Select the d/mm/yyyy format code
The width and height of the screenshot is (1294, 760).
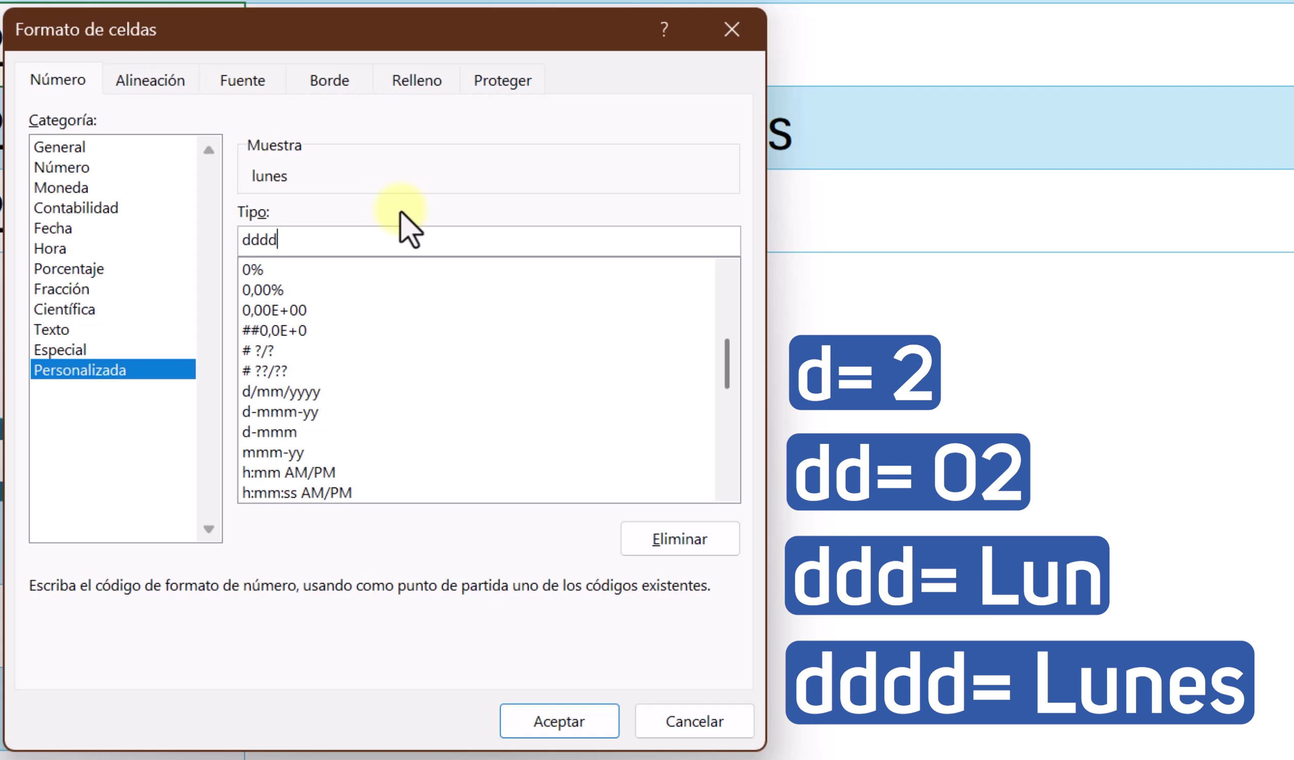[281, 391]
